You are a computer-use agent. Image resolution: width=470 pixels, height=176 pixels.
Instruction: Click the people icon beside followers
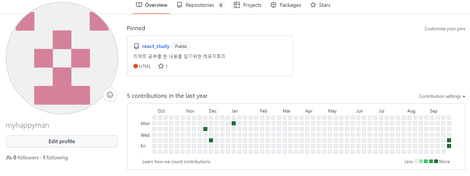[x=9, y=158]
